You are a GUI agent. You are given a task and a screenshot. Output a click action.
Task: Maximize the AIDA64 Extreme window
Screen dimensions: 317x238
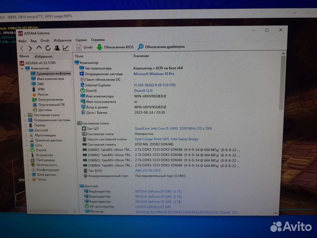[267, 30]
